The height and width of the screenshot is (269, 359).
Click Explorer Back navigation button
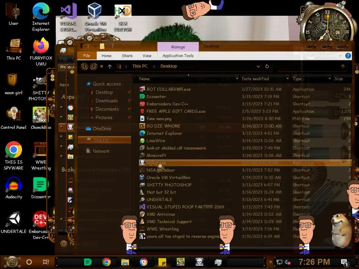[84, 66]
